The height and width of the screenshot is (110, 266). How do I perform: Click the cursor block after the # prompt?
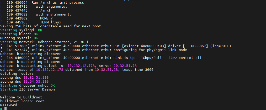(x=6, y=109)
